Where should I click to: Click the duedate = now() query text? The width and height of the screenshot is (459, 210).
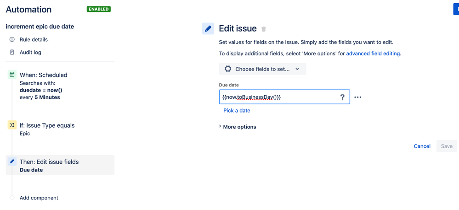pyautogui.click(x=41, y=90)
